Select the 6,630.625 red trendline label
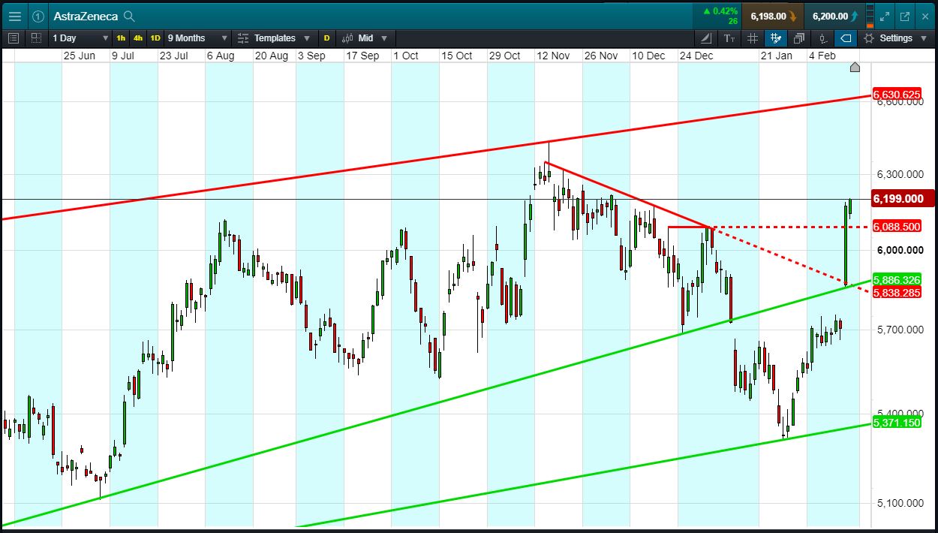938x533 pixels. [896, 94]
